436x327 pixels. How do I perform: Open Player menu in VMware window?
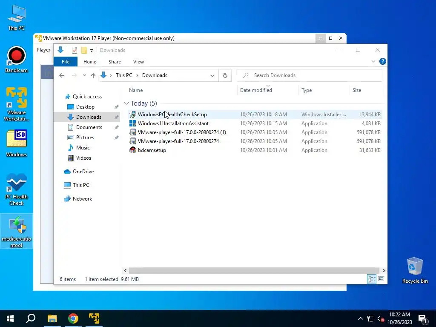[x=43, y=50]
